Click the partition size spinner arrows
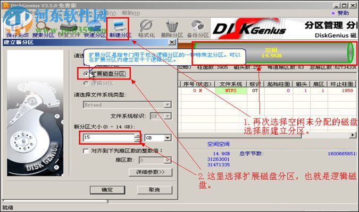 tap(137, 138)
